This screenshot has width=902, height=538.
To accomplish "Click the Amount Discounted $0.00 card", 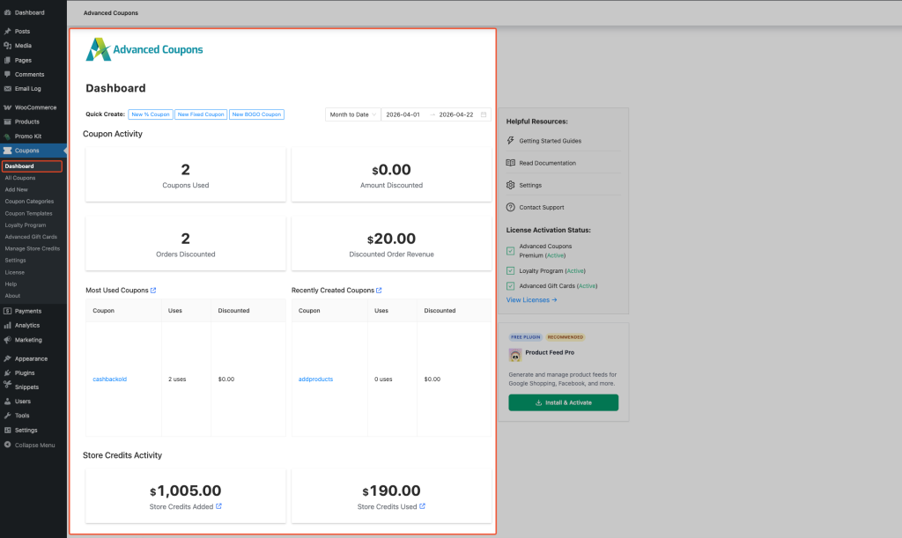I will (x=391, y=174).
